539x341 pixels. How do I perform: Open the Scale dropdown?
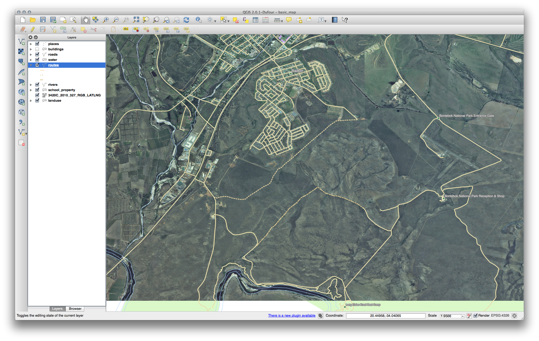coord(463,316)
